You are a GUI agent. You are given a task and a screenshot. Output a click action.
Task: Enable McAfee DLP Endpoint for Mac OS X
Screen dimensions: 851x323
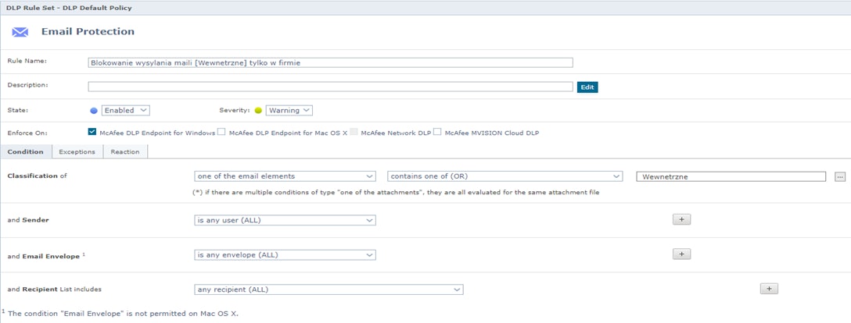click(x=222, y=133)
